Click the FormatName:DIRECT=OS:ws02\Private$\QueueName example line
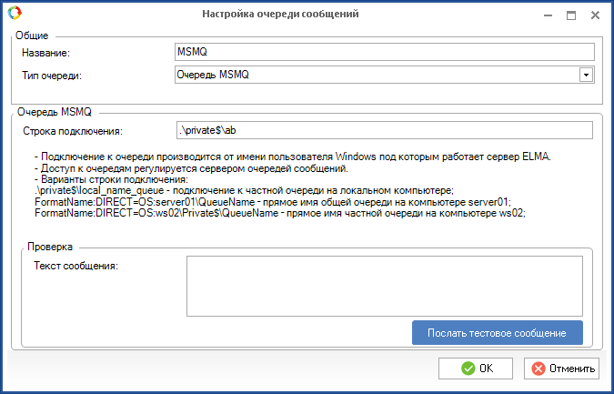Screen dimensions: 614x394 tap(280, 214)
